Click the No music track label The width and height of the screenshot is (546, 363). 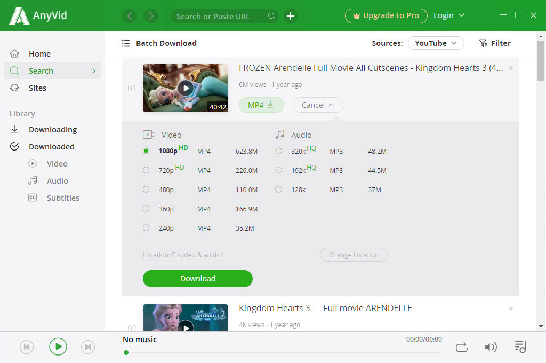point(140,340)
